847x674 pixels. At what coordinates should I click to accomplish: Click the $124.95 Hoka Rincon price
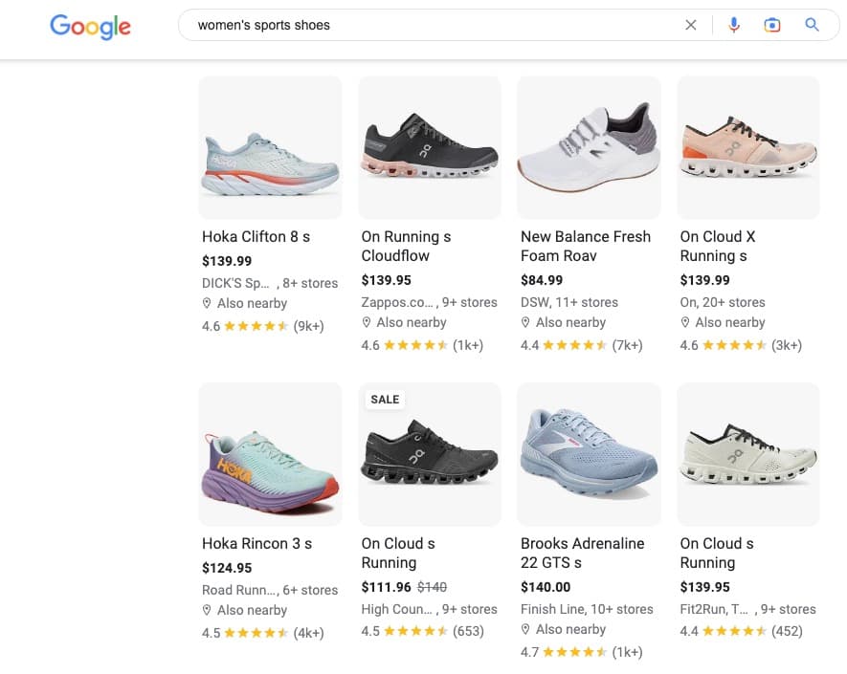(227, 568)
